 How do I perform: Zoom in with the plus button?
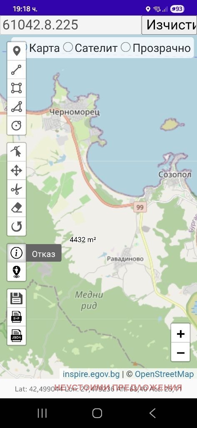[x=181, y=333]
